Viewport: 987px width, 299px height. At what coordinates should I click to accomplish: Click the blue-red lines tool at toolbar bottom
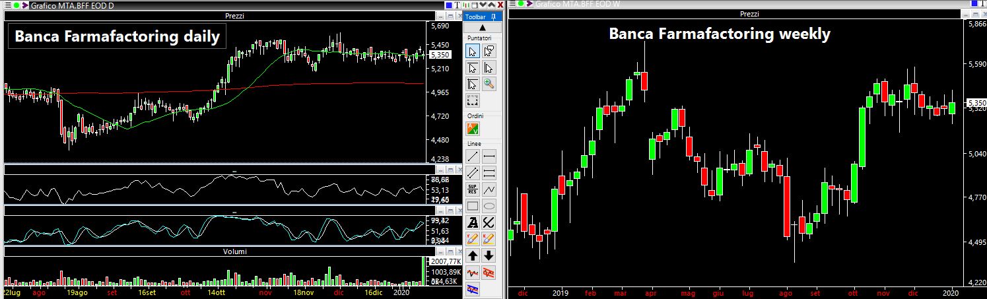coord(473,288)
